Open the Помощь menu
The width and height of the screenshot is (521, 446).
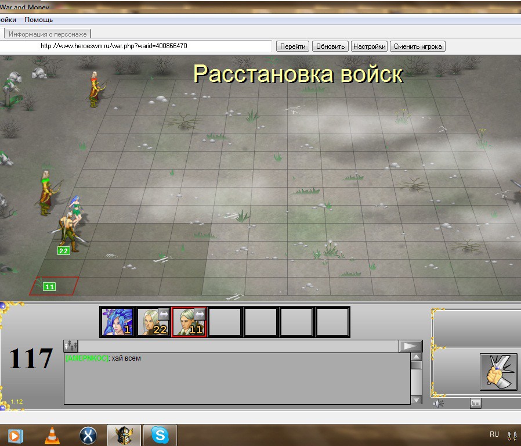point(38,20)
